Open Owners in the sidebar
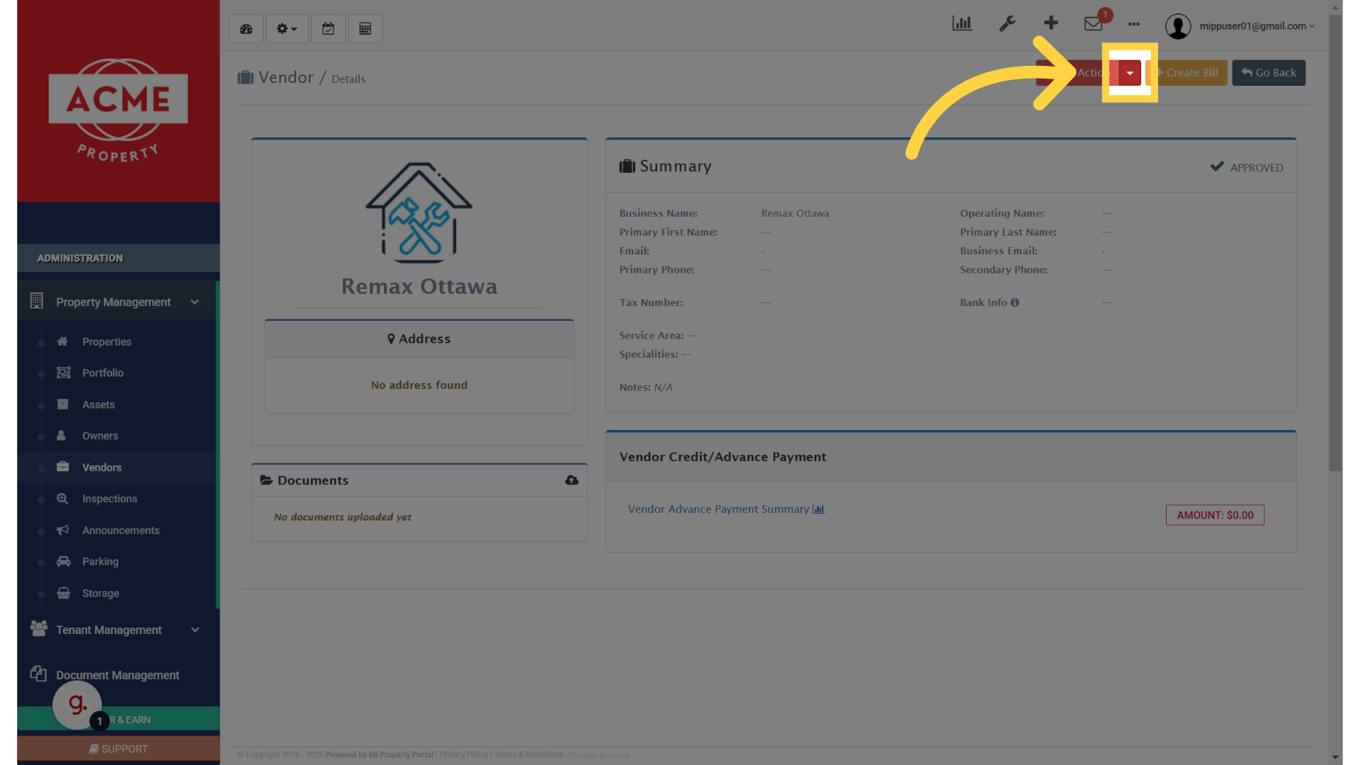 (100, 436)
